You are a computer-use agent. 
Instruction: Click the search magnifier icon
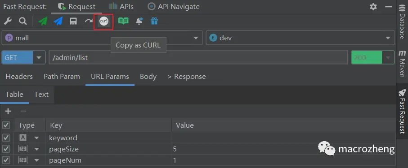tap(23, 21)
